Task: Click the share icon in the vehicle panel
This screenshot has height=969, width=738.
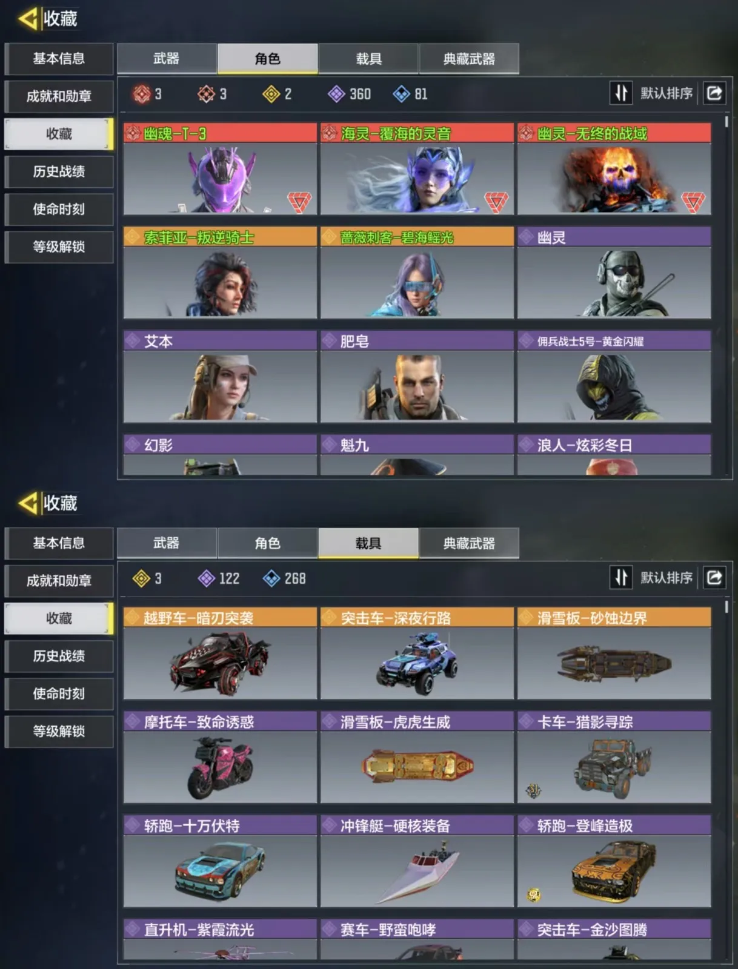Action: pos(715,578)
